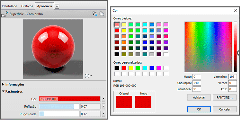Select the light yellow basic color swatch
The height and width of the screenshot is (126, 241).
(x=124, y=24)
